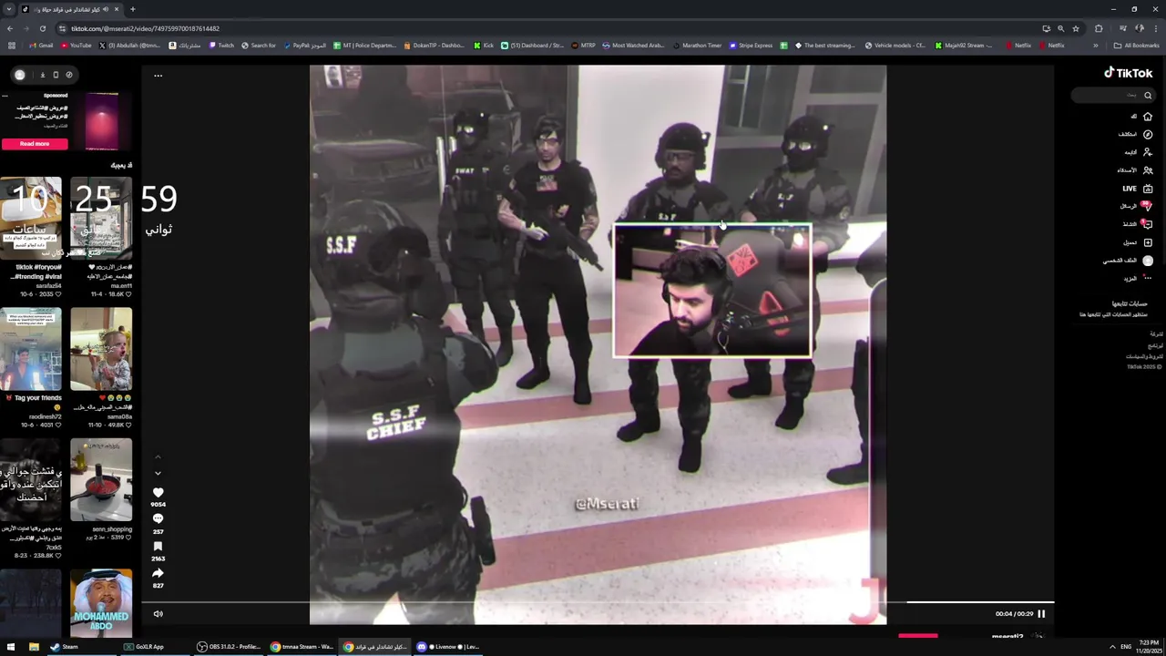
Task: Click the Windows Start button
Action: pyautogui.click(x=10, y=647)
